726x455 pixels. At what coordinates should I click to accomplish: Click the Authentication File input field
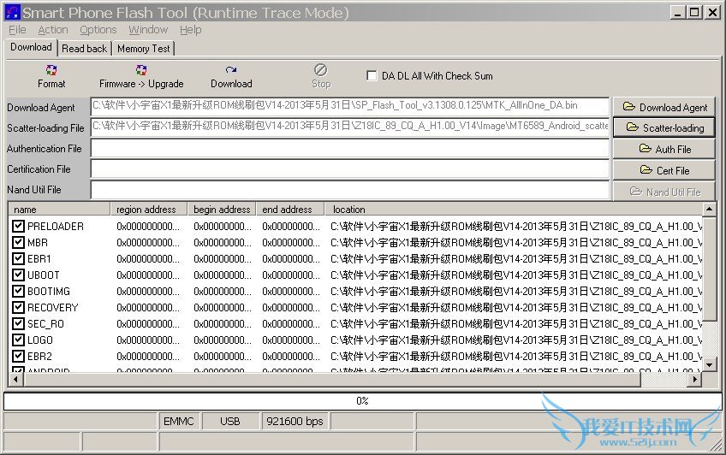[x=349, y=149]
